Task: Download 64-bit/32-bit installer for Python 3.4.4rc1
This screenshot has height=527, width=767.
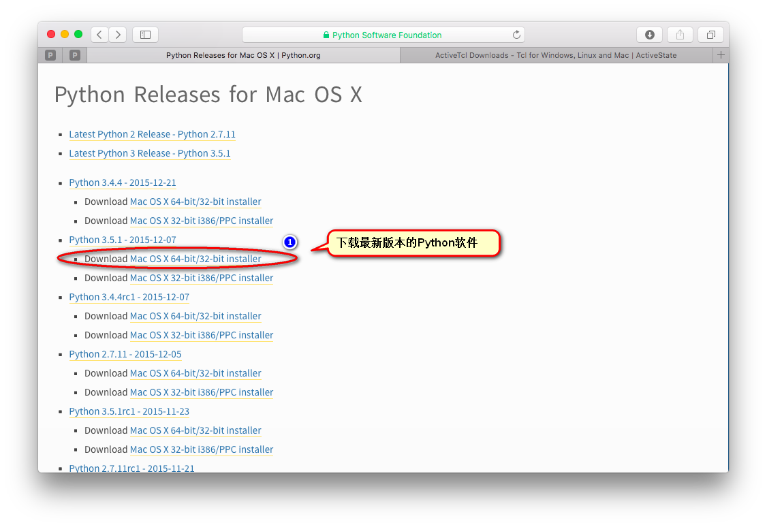Action: click(195, 317)
